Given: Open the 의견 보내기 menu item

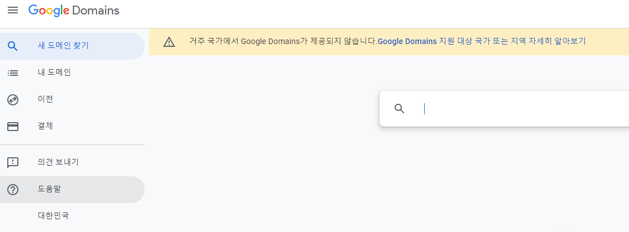Looking at the screenshot, I should point(72,163).
